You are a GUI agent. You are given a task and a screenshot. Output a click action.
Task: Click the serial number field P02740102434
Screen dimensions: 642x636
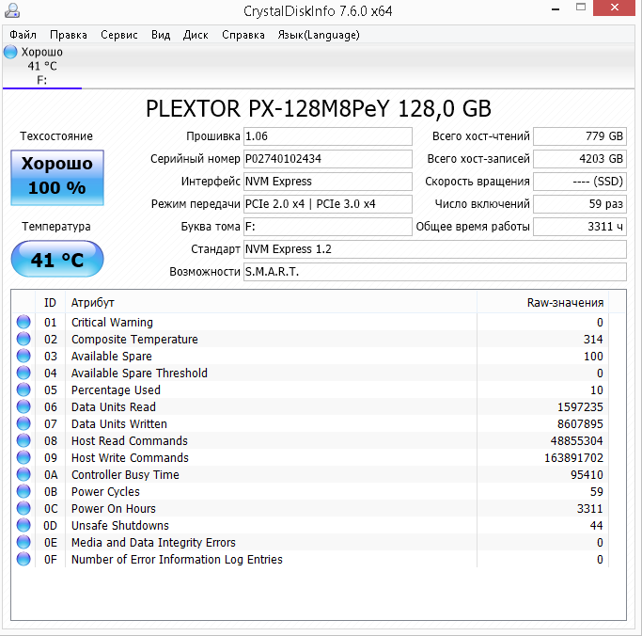click(327, 159)
